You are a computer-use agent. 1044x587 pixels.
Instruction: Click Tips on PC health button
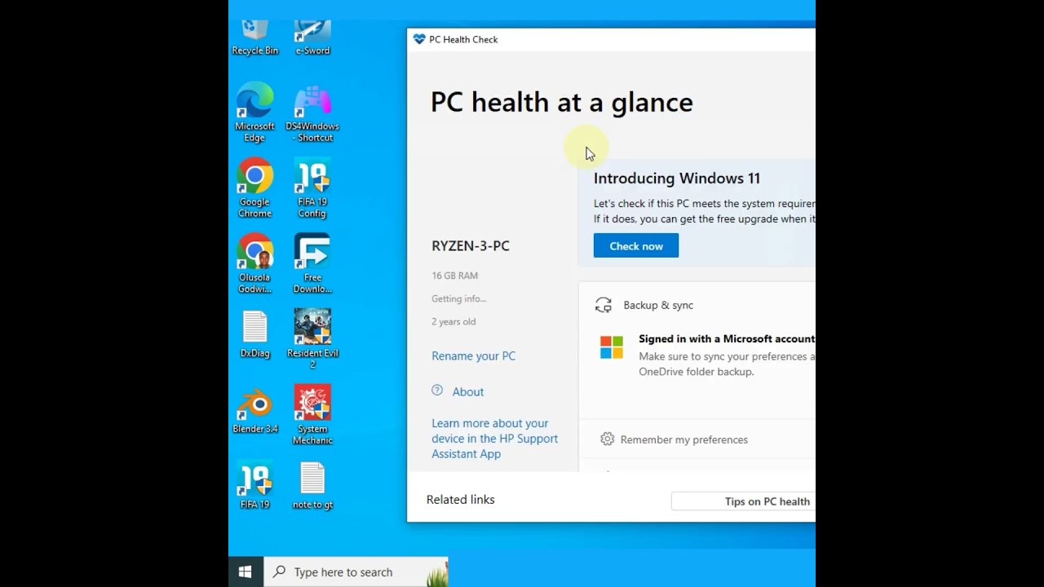click(x=743, y=501)
